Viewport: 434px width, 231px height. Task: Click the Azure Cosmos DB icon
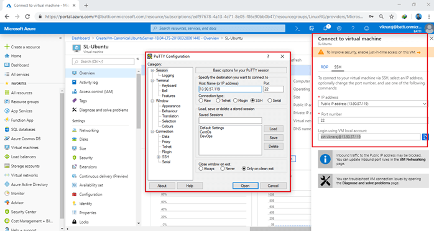[7, 138]
